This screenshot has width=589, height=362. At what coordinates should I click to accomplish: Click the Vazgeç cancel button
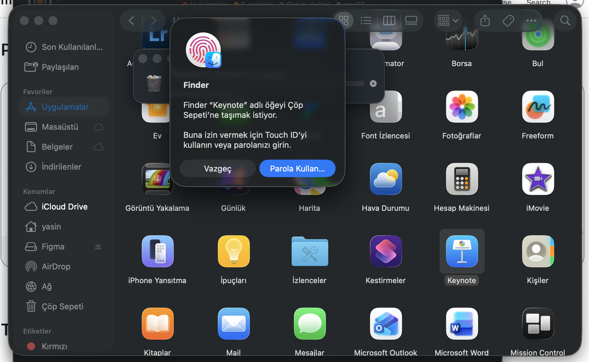218,168
